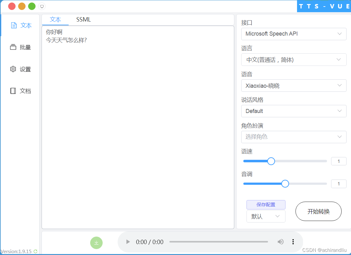Click the monitor icon in title bar

(42, 6)
